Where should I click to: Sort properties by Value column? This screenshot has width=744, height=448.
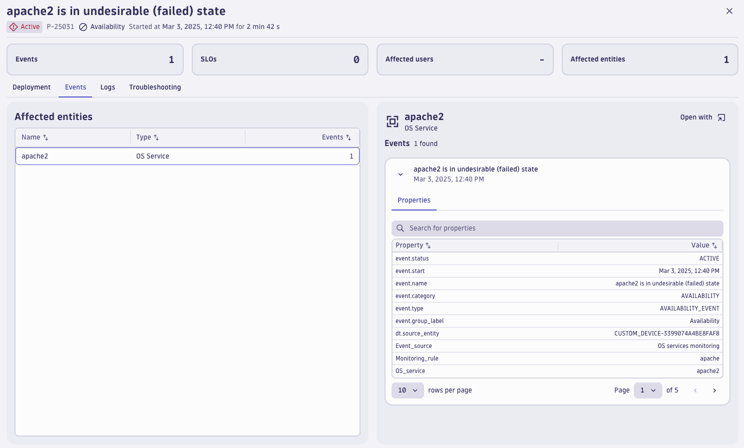tap(714, 245)
